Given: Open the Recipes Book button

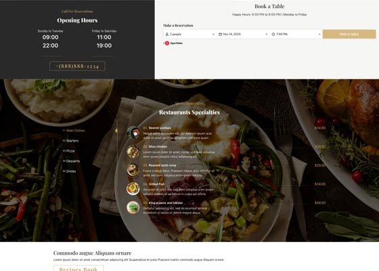Looking at the screenshot, I should 79,268.
